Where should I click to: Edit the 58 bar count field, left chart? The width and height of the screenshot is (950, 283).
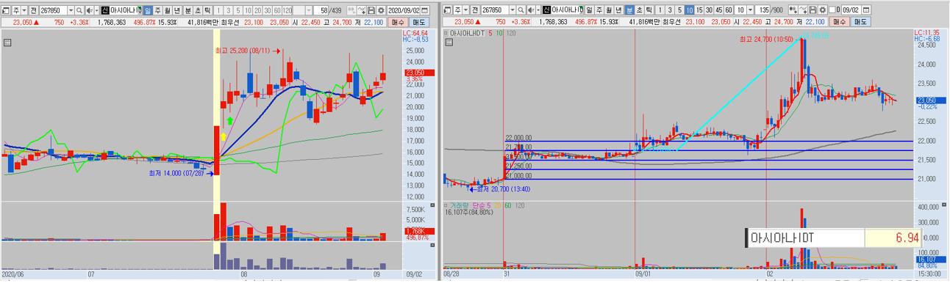click(x=321, y=10)
